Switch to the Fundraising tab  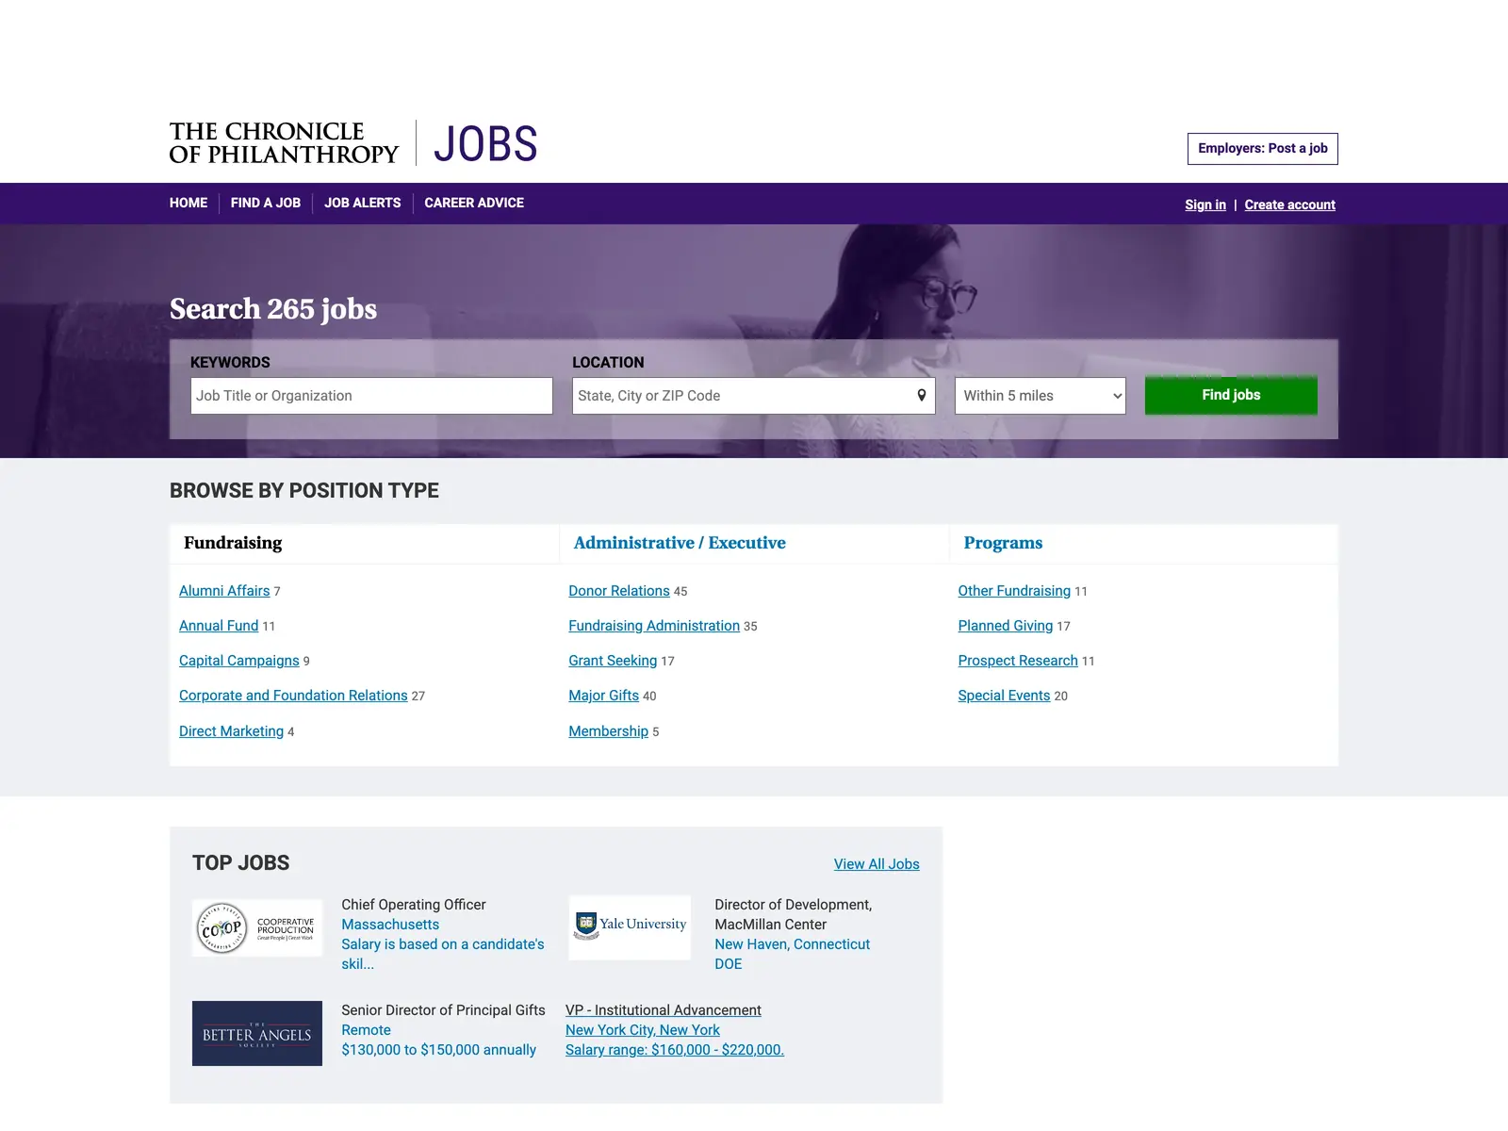pyautogui.click(x=364, y=543)
